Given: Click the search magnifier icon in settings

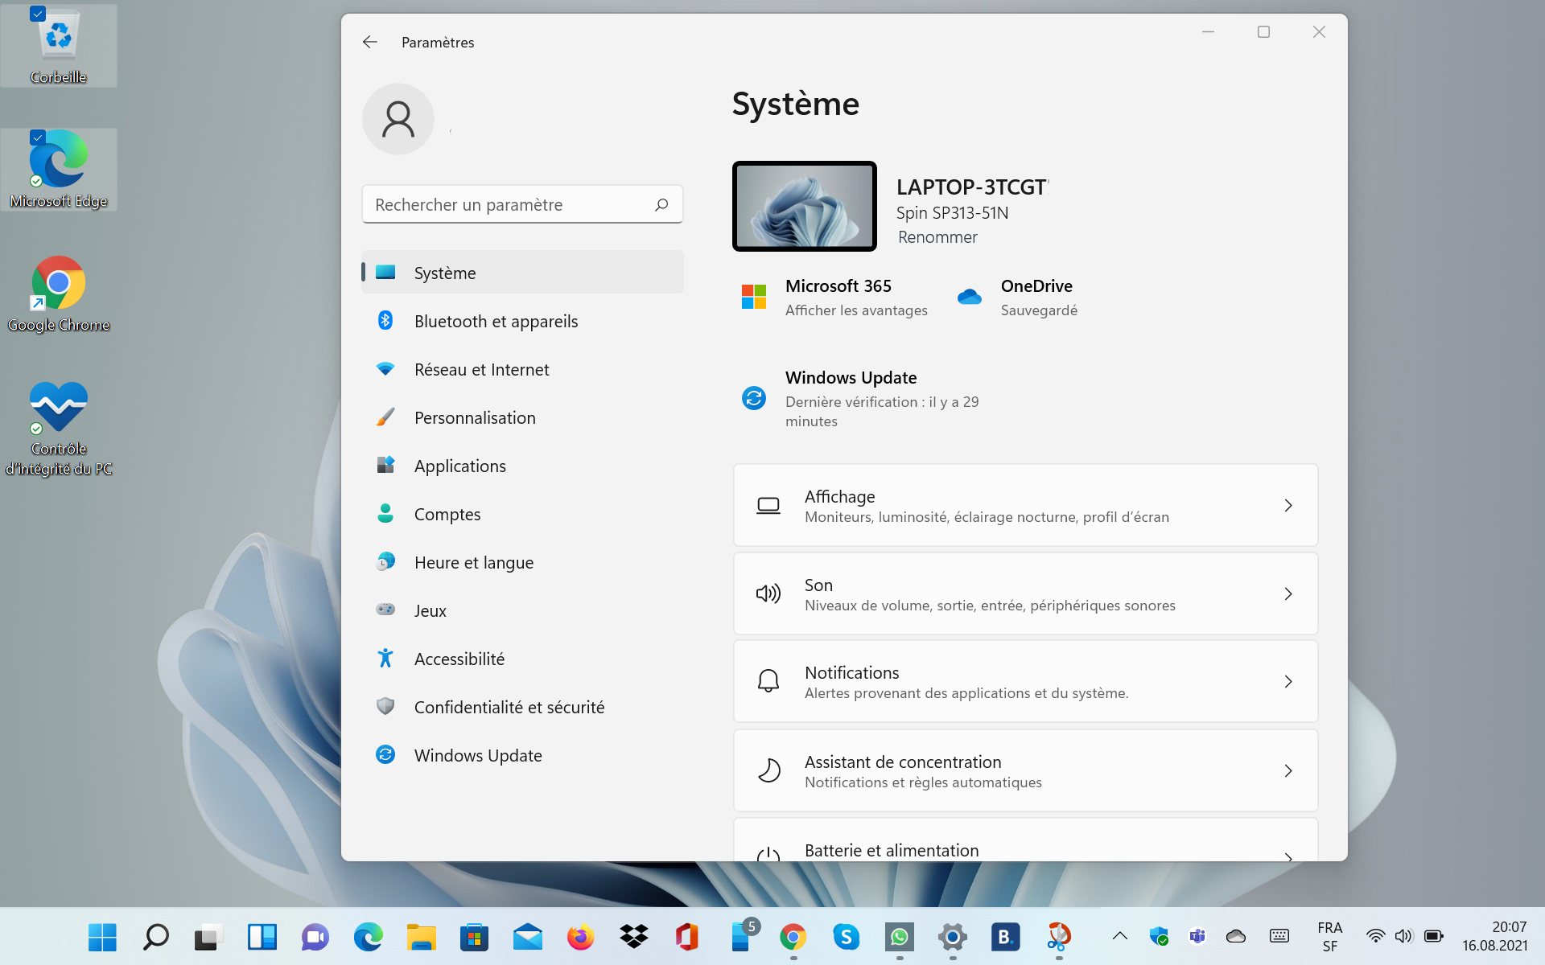Looking at the screenshot, I should click(x=661, y=204).
